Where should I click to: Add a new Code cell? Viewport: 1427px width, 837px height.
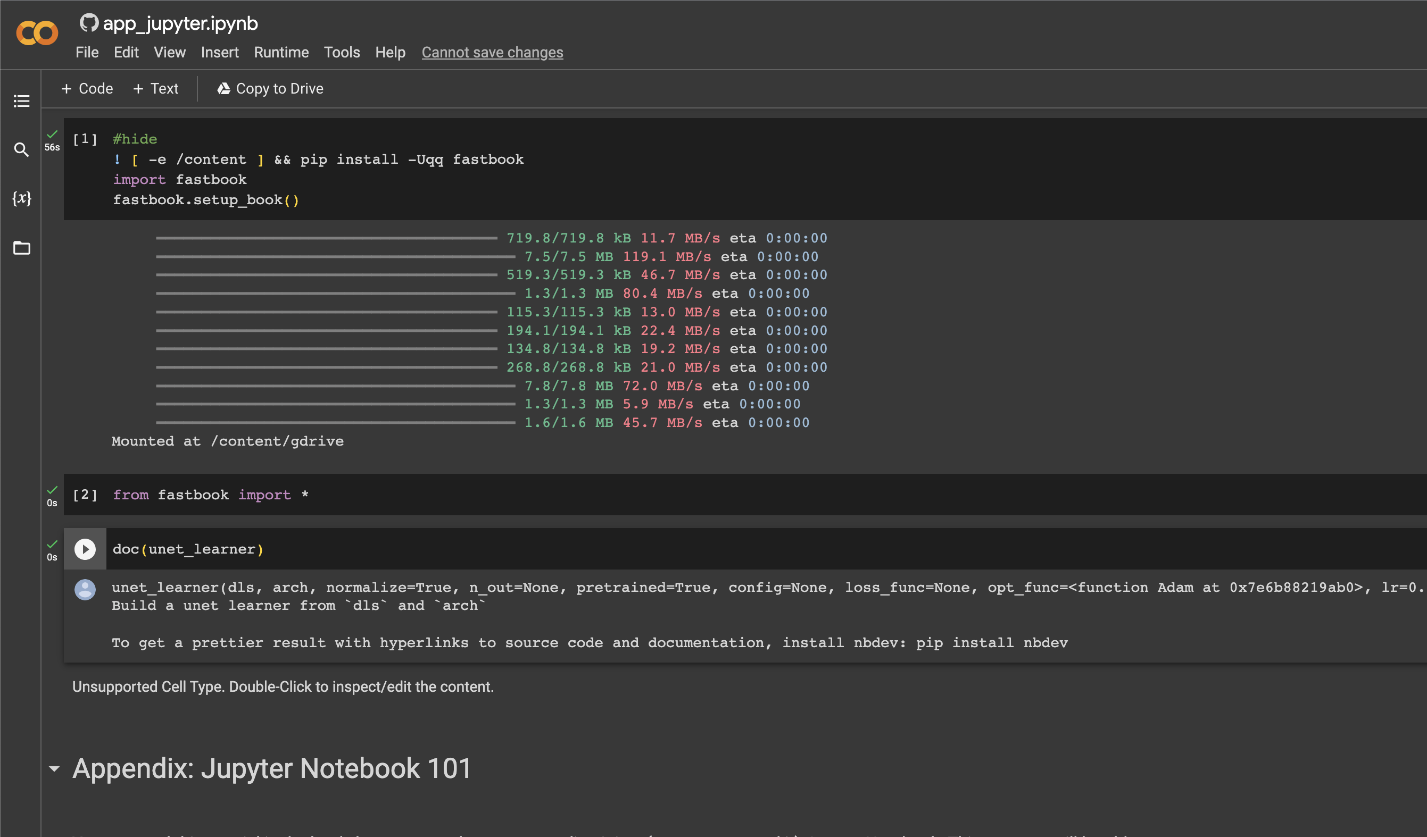point(87,89)
